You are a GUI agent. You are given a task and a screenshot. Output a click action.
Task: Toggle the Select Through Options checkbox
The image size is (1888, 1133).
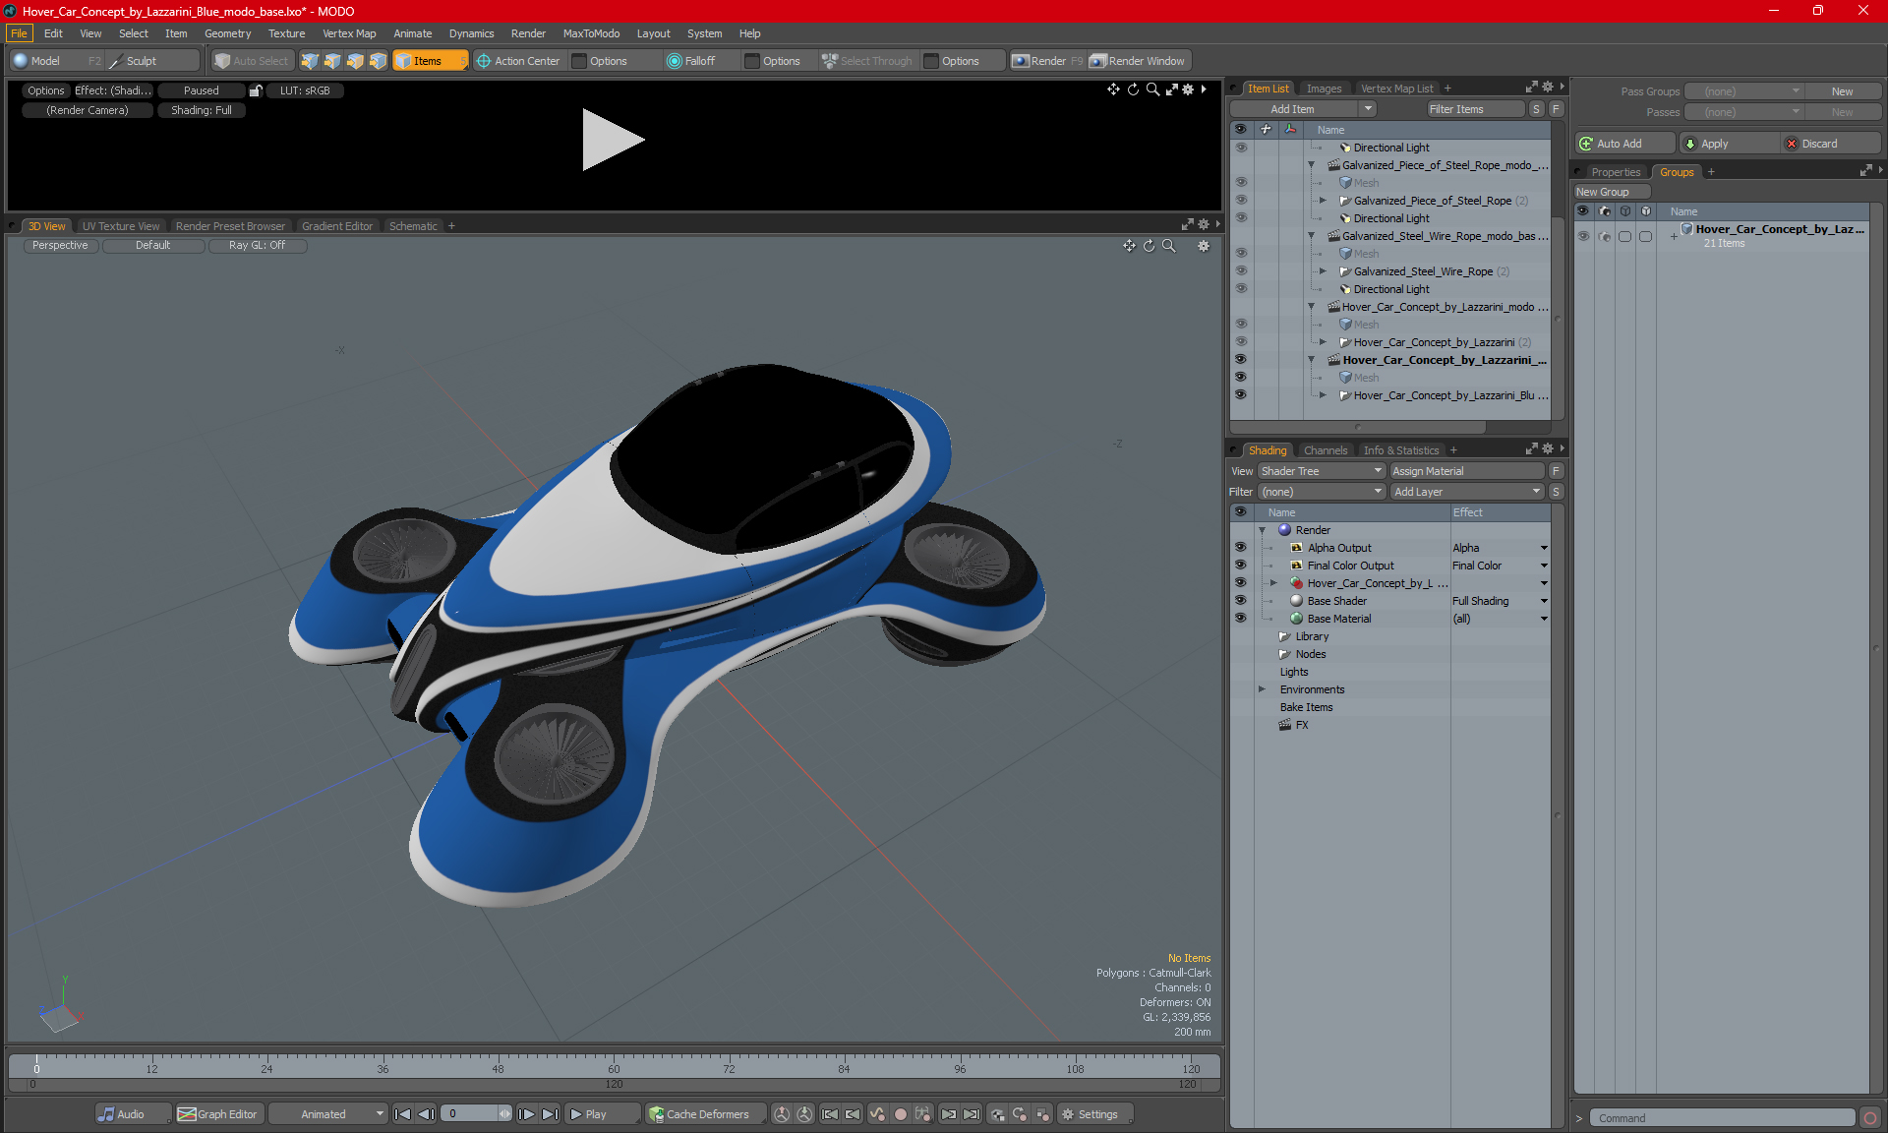[x=931, y=61]
